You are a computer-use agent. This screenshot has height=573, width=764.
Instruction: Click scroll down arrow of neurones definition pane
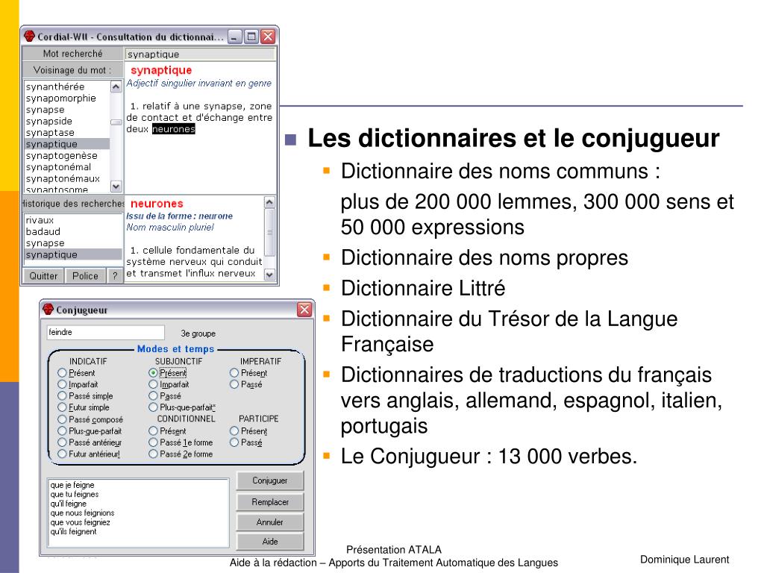[269, 275]
